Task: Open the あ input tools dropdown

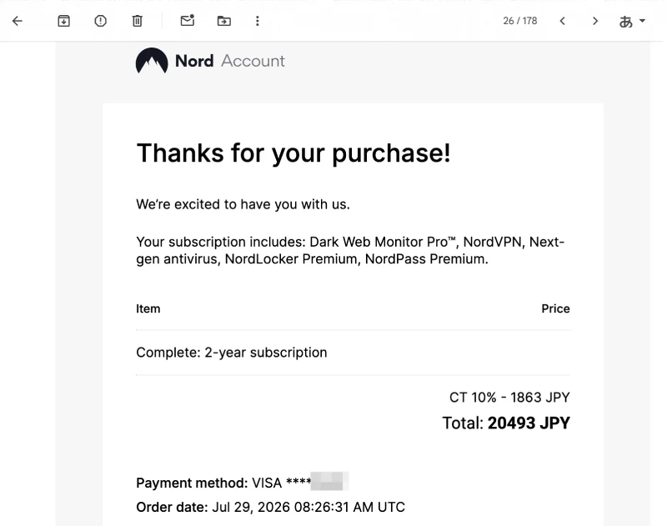Action: (632, 22)
